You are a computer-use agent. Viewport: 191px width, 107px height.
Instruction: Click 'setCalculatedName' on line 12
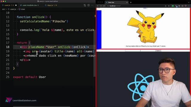click(35, 21)
